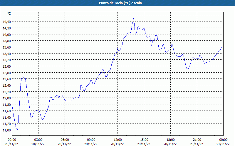The height and width of the screenshot is (147, 235).
Task: Click the 14,40 y-axis value
Action: tap(7, 22)
